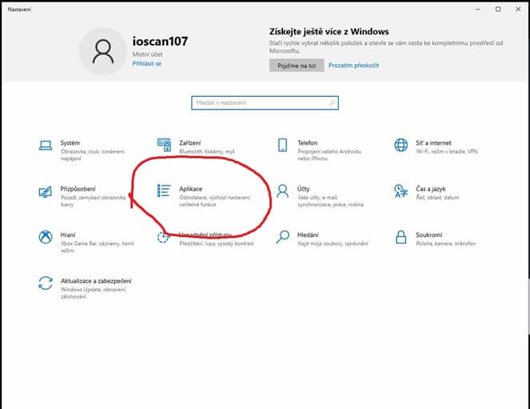The height and width of the screenshot is (409, 530).
Task: Open the Hledání magnifier icon
Action: click(x=282, y=237)
